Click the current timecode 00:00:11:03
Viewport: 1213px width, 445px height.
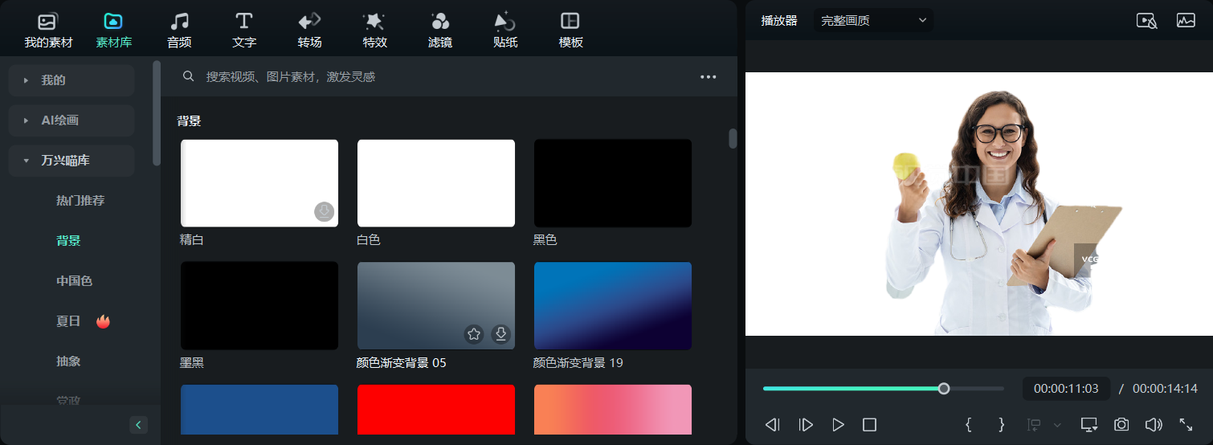coord(1066,389)
